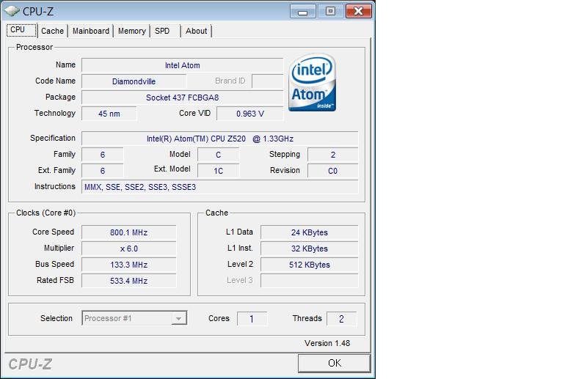Switch to the Cache tab

click(x=52, y=31)
